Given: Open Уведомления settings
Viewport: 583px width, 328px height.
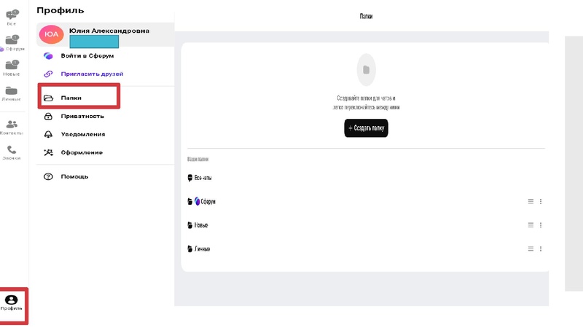Looking at the screenshot, I should tap(82, 134).
